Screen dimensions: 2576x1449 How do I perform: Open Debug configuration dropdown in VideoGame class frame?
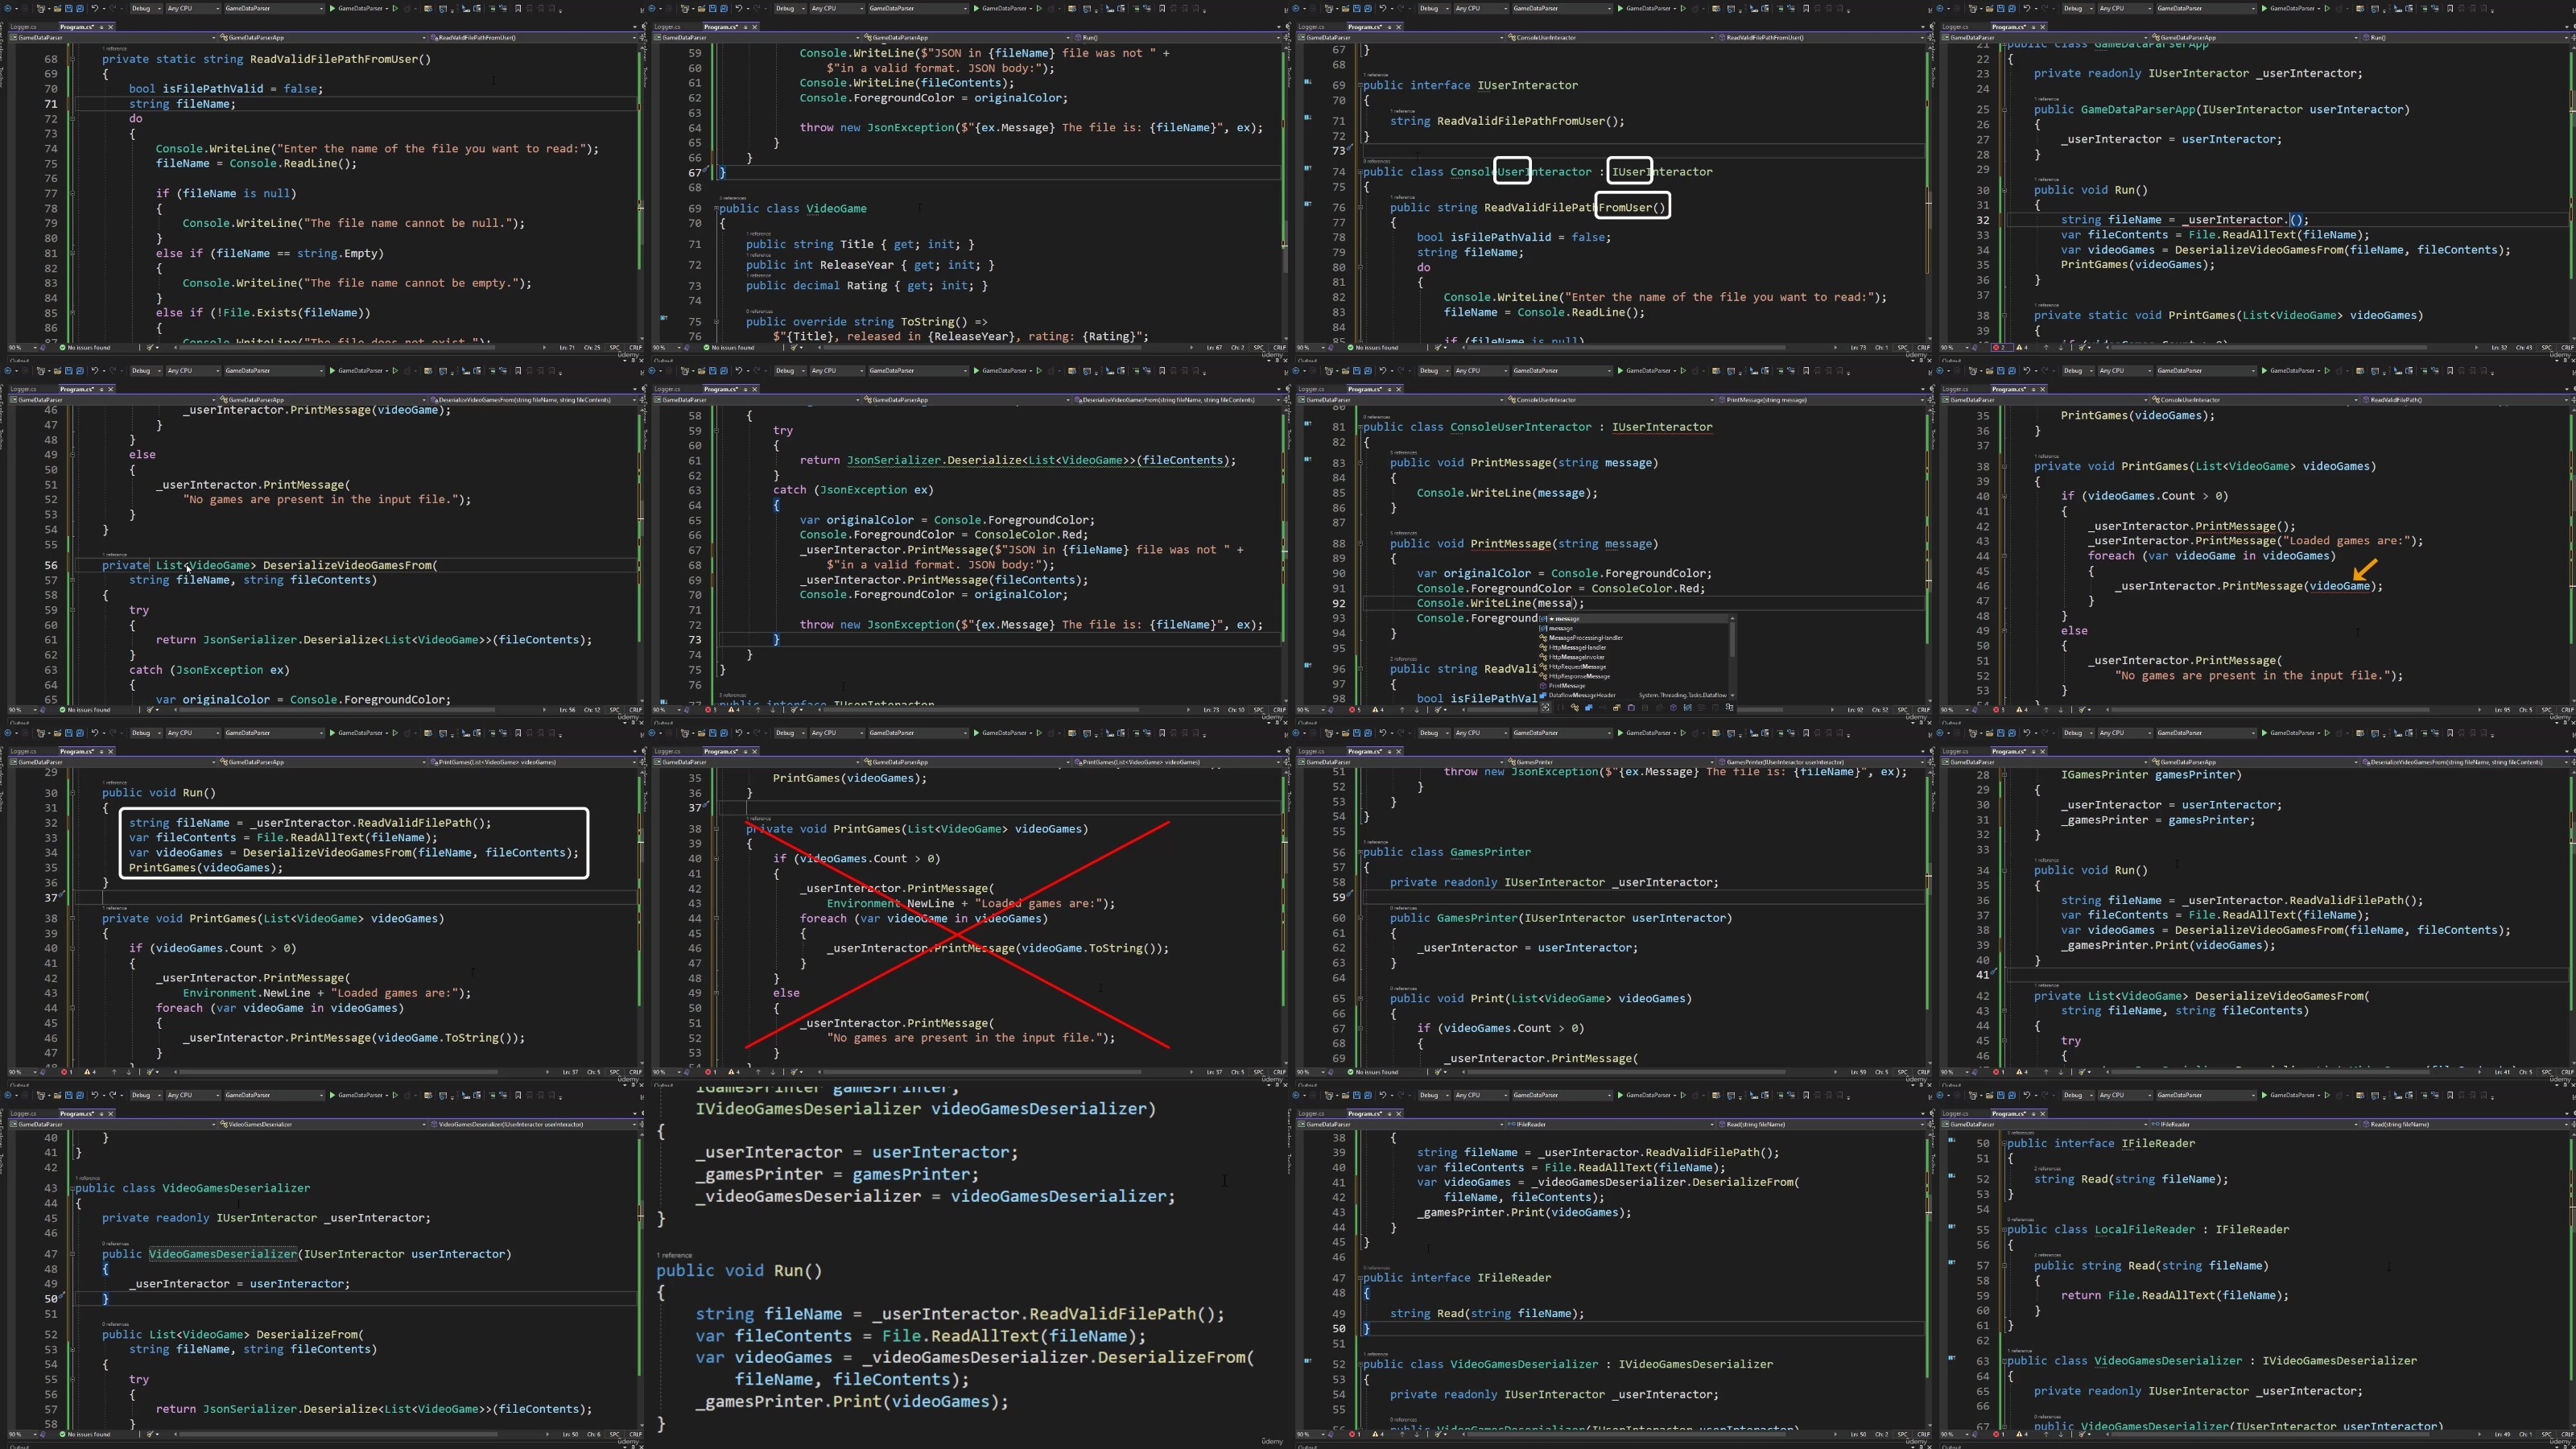(791, 8)
